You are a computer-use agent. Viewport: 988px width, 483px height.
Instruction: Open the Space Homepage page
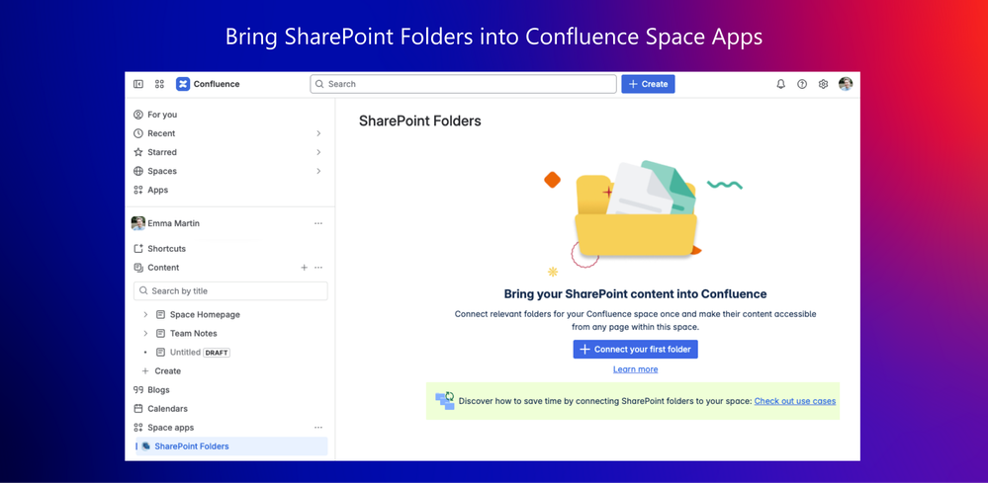click(x=205, y=314)
